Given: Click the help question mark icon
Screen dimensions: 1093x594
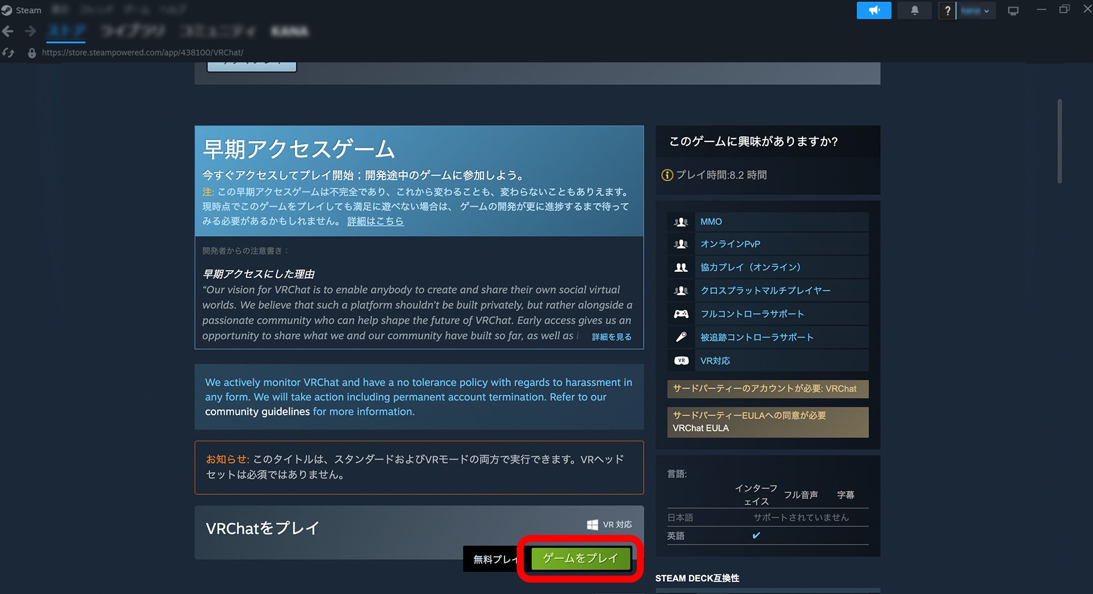Looking at the screenshot, I should click(x=947, y=10).
